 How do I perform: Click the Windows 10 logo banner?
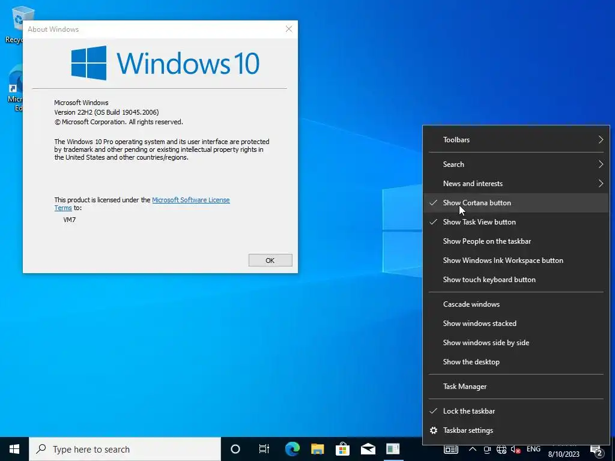[165, 62]
